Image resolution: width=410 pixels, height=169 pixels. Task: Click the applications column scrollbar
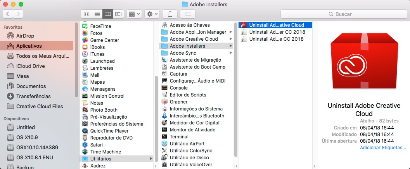point(156,119)
